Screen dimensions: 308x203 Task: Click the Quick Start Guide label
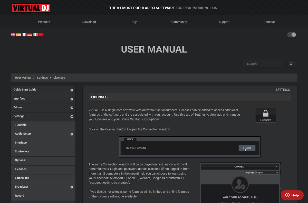pyautogui.click(x=25, y=90)
